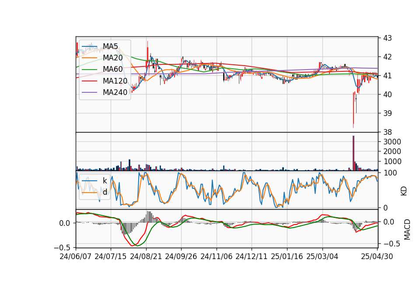Click the 24/12/11 date axis label
This screenshot has height=302, width=420.
252,256
